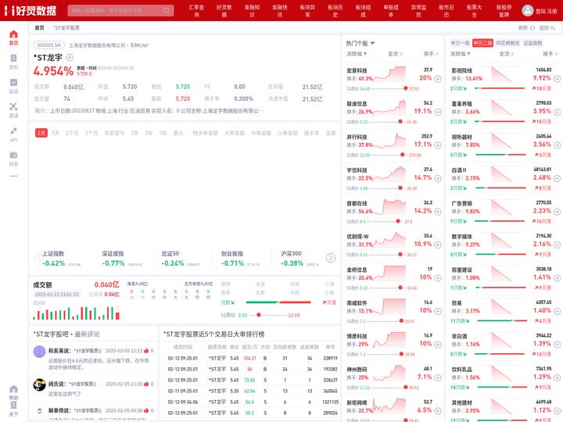Viewport: 563px width, 422px height.
Task: Click the 52周价 range dot for 宏景科技
Action: pyautogui.click(x=405, y=88)
